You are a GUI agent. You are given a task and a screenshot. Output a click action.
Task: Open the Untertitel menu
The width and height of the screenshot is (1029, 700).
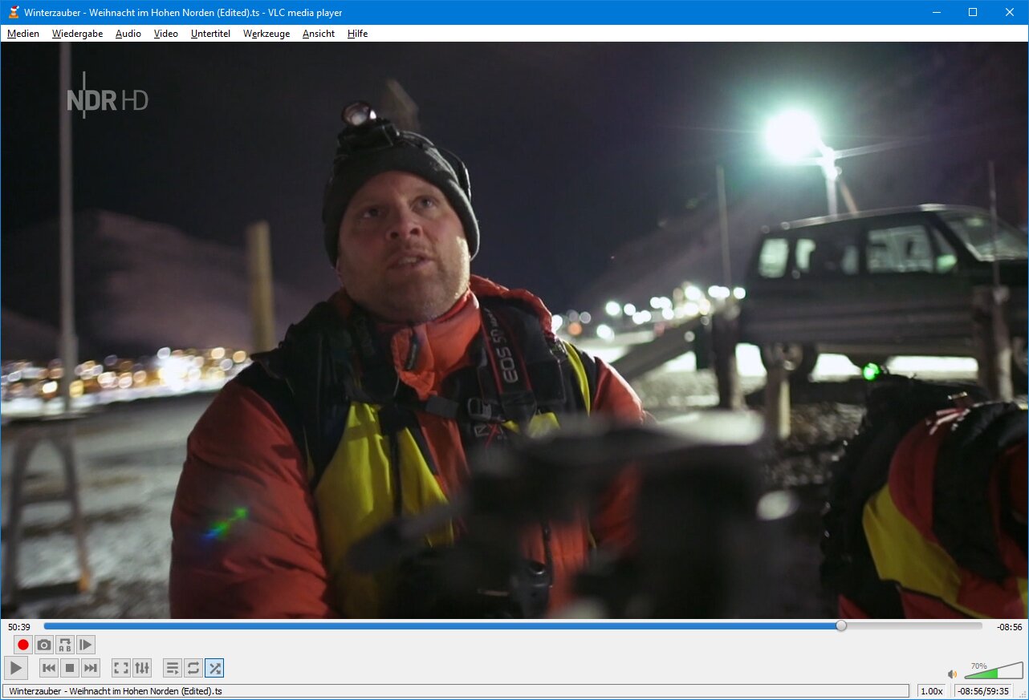[x=210, y=34]
